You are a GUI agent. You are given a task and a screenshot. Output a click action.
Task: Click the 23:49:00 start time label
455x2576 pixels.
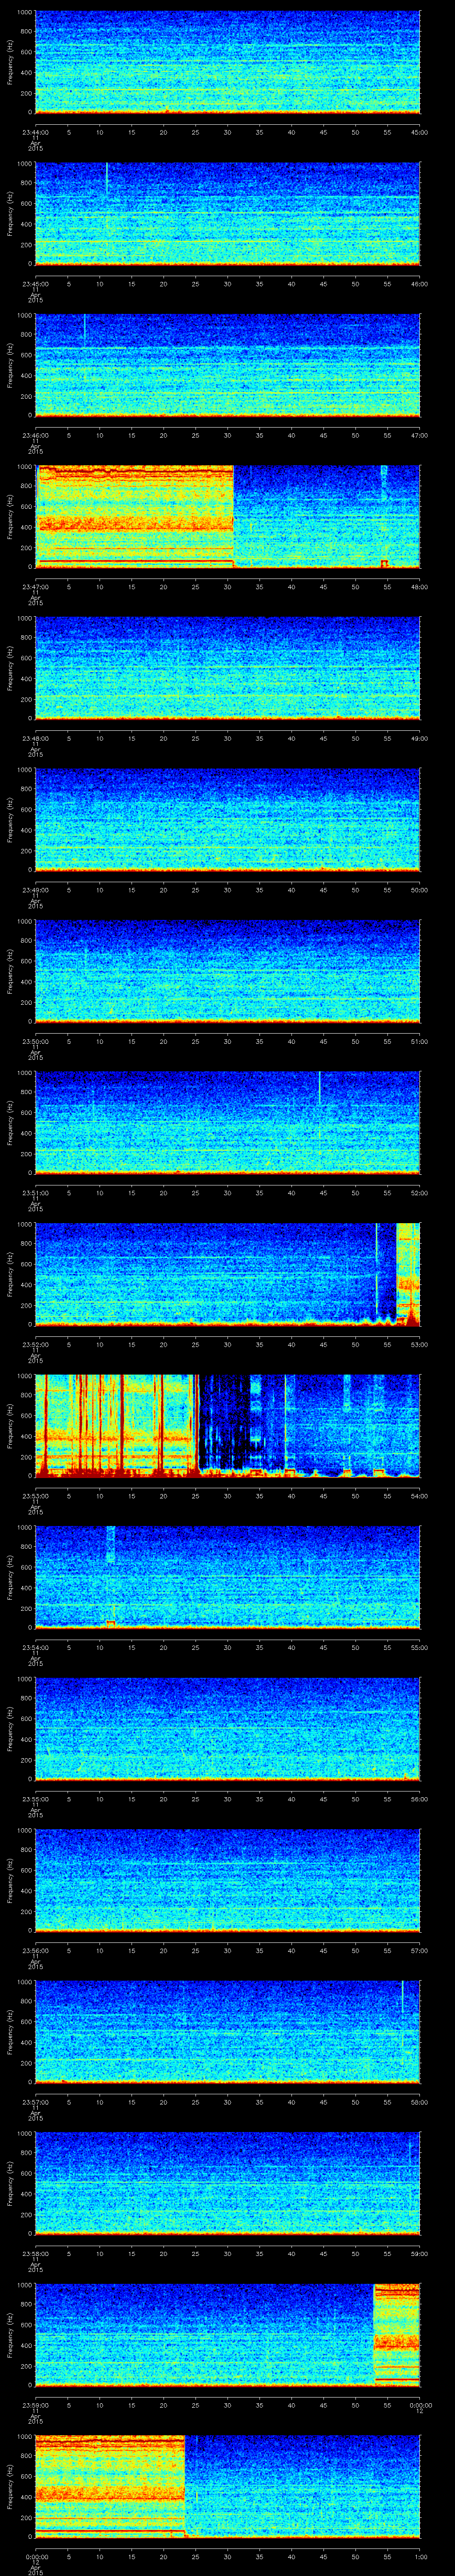click(x=35, y=890)
